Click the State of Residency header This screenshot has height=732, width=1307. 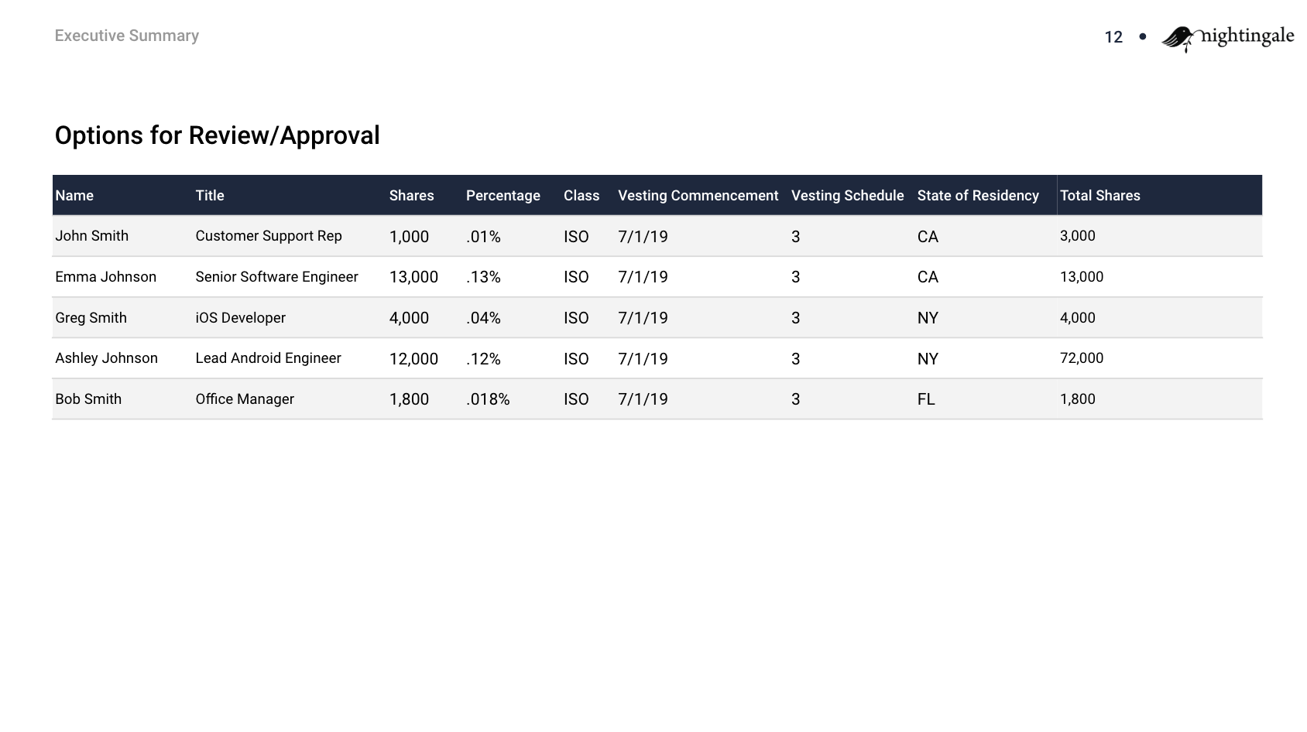[978, 196]
